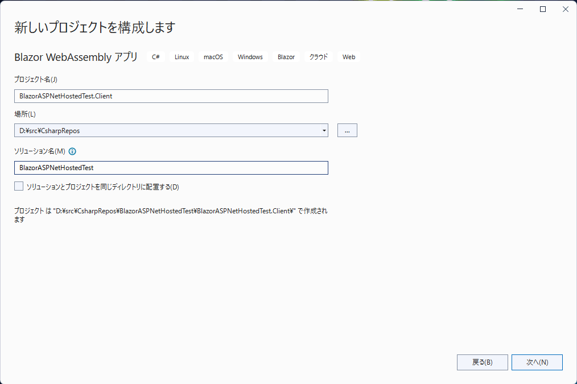Close the configure project dialog
This screenshot has height=384, width=577.
(566, 9)
